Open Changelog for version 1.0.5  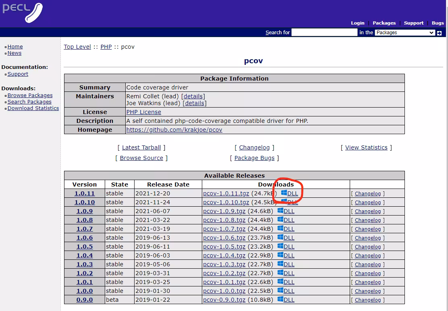368,247
